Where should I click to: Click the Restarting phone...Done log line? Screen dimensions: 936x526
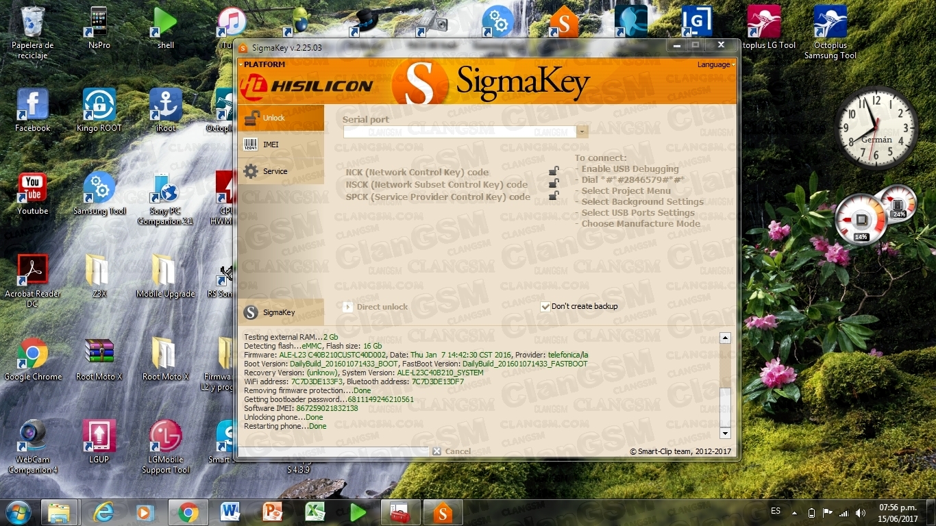tap(285, 426)
